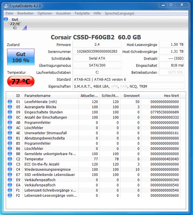Click the red 77 °C temperature button

point(21,81)
